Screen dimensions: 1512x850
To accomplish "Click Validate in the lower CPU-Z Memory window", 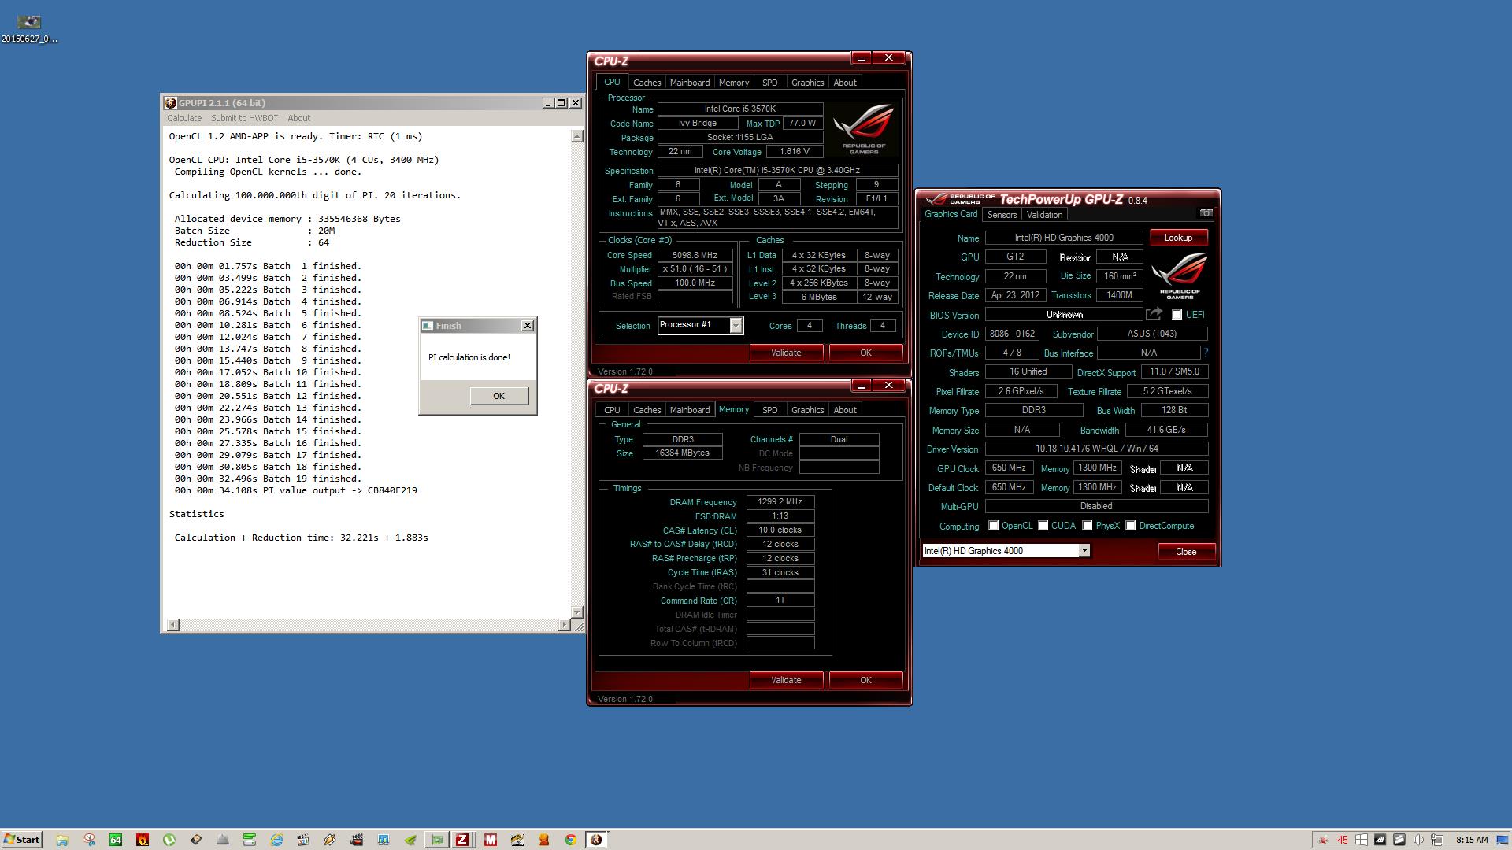I will coord(786,680).
